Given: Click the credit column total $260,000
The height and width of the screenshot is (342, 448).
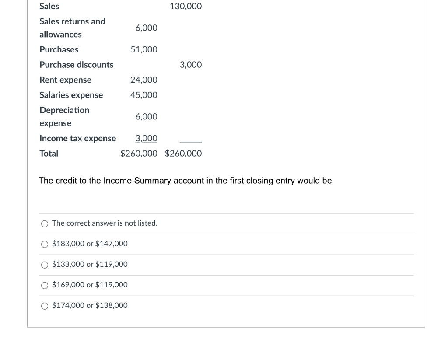Looking at the screenshot, I should click(x=183, y=154).
